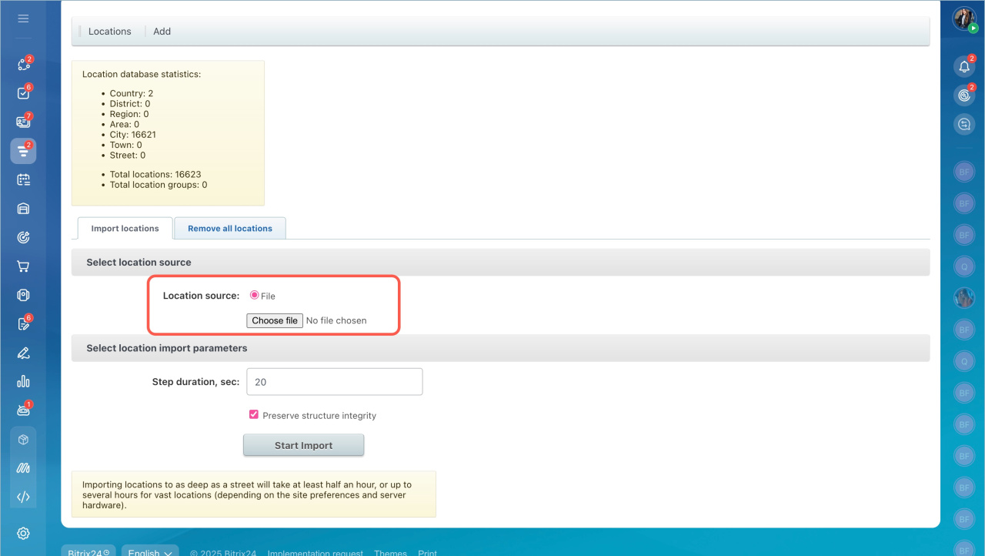Uncheck Preserve structure integrity checkbox
Image resolution: width=985 pixels, height=556 pixels.
point(254,414)
